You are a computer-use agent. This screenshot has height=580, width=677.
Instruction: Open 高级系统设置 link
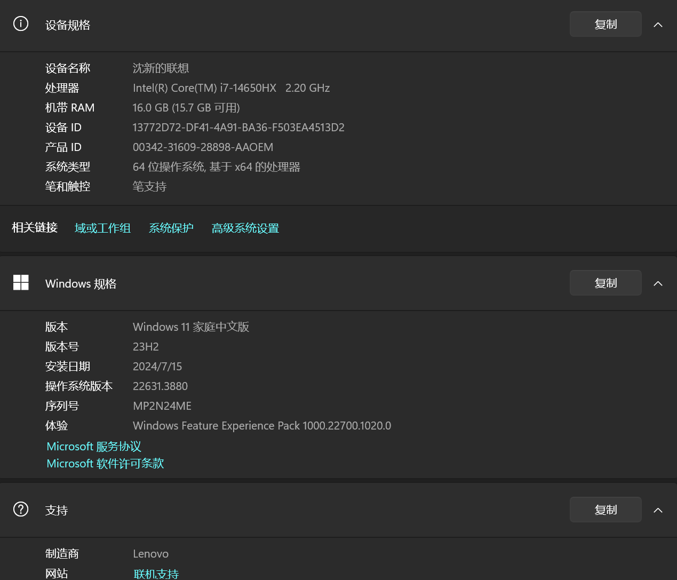point(245,228)
